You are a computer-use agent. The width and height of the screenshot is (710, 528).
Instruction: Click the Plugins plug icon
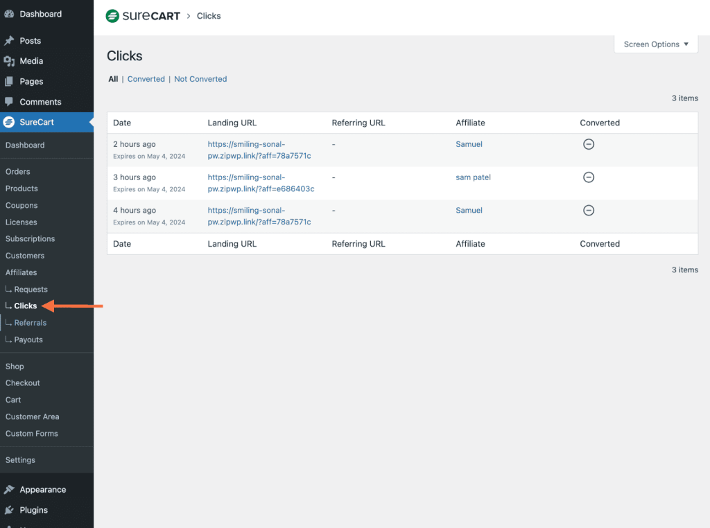(x=9, y=510)
